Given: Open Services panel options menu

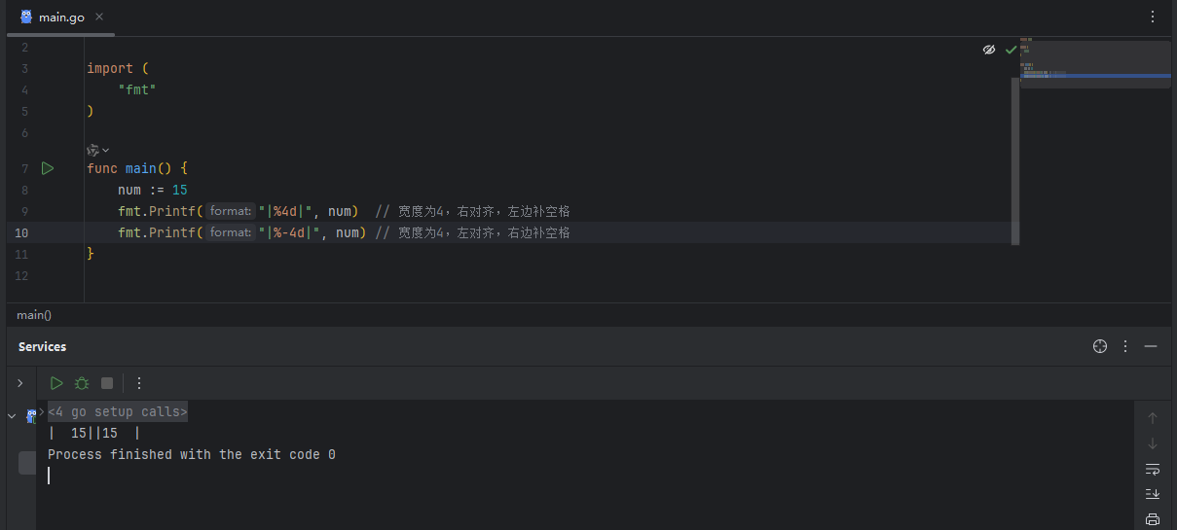Looking at the screenshot, I should [x=1125, y=346].
